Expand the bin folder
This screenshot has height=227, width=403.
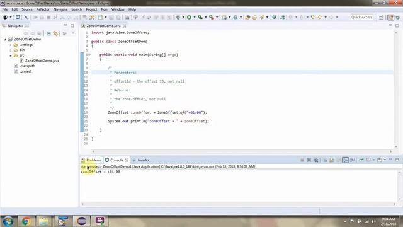11,50
